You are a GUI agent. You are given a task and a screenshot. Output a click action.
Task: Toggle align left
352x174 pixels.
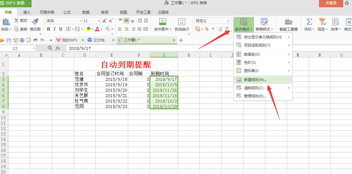click(120, 29)
